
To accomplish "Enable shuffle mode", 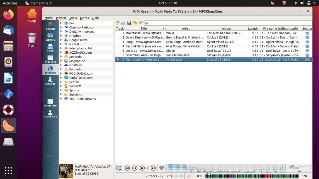I will click(x=181, y=176).
